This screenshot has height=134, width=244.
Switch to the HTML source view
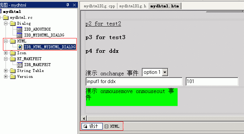(113, 126)
